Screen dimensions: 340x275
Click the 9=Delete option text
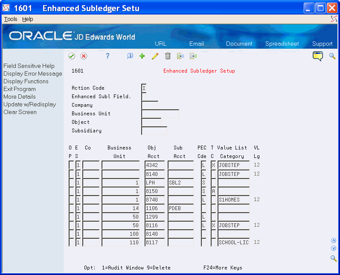pos(159,268)
